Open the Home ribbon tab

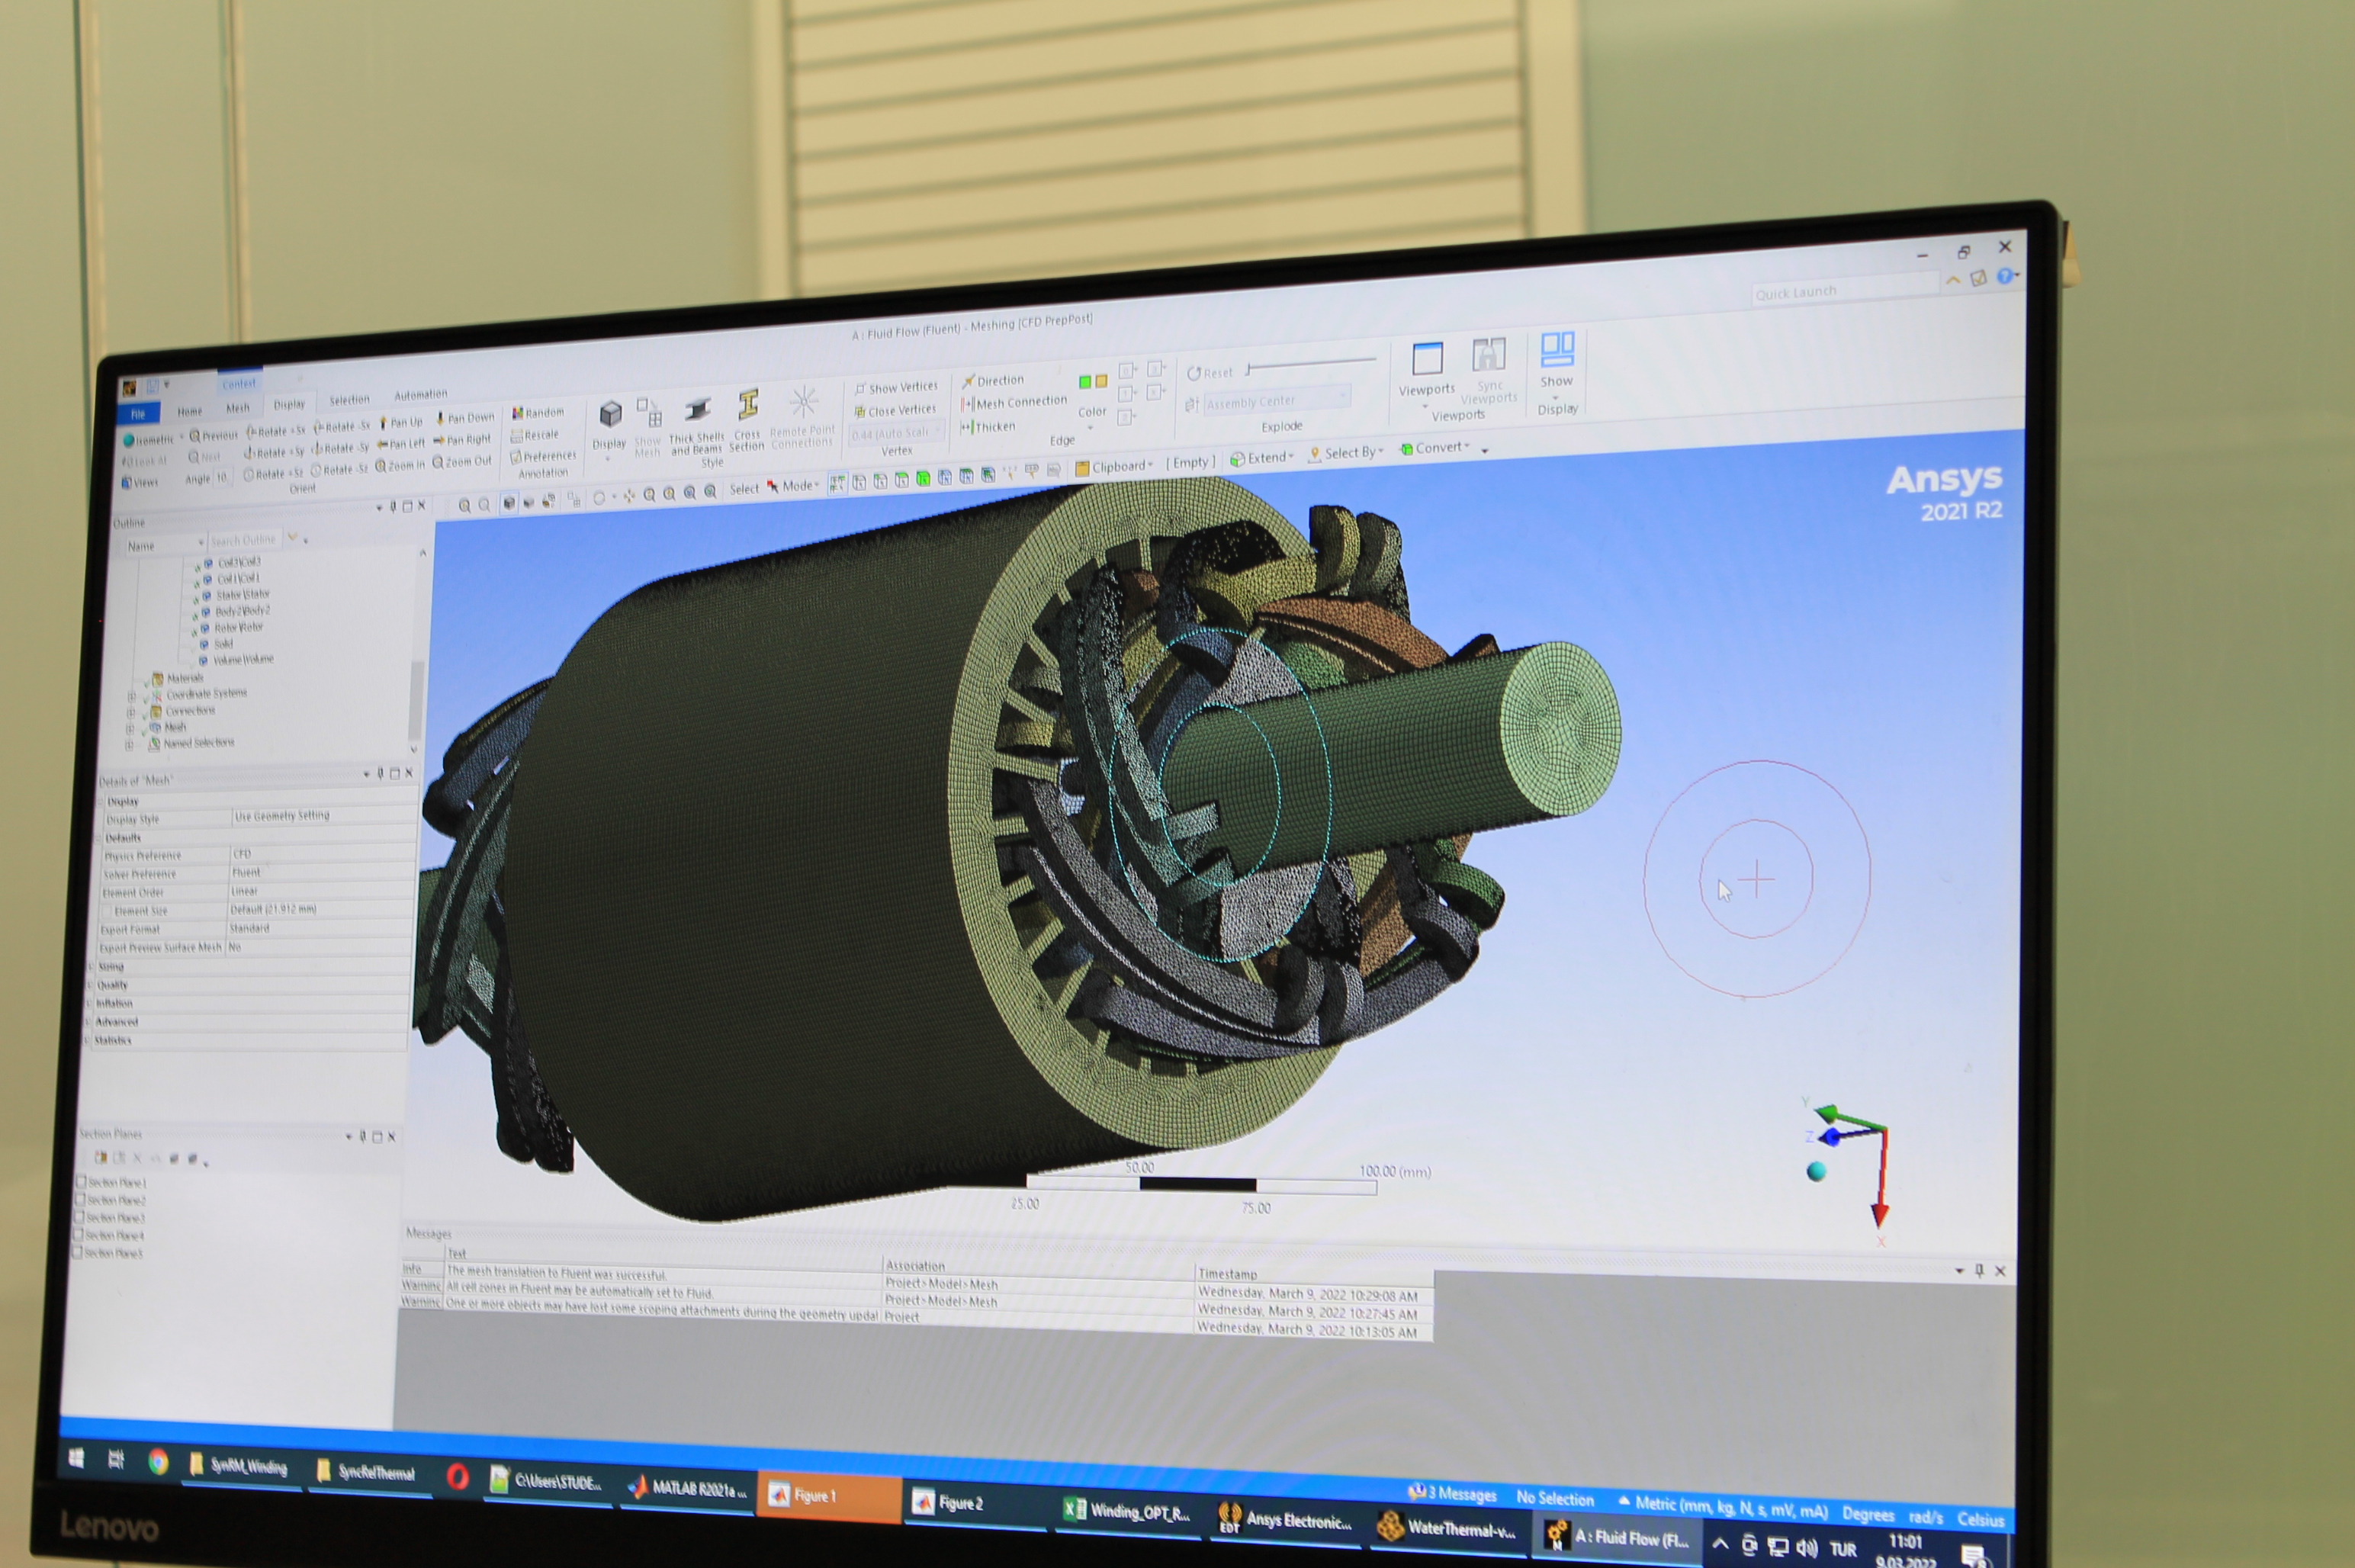[189, 411]
